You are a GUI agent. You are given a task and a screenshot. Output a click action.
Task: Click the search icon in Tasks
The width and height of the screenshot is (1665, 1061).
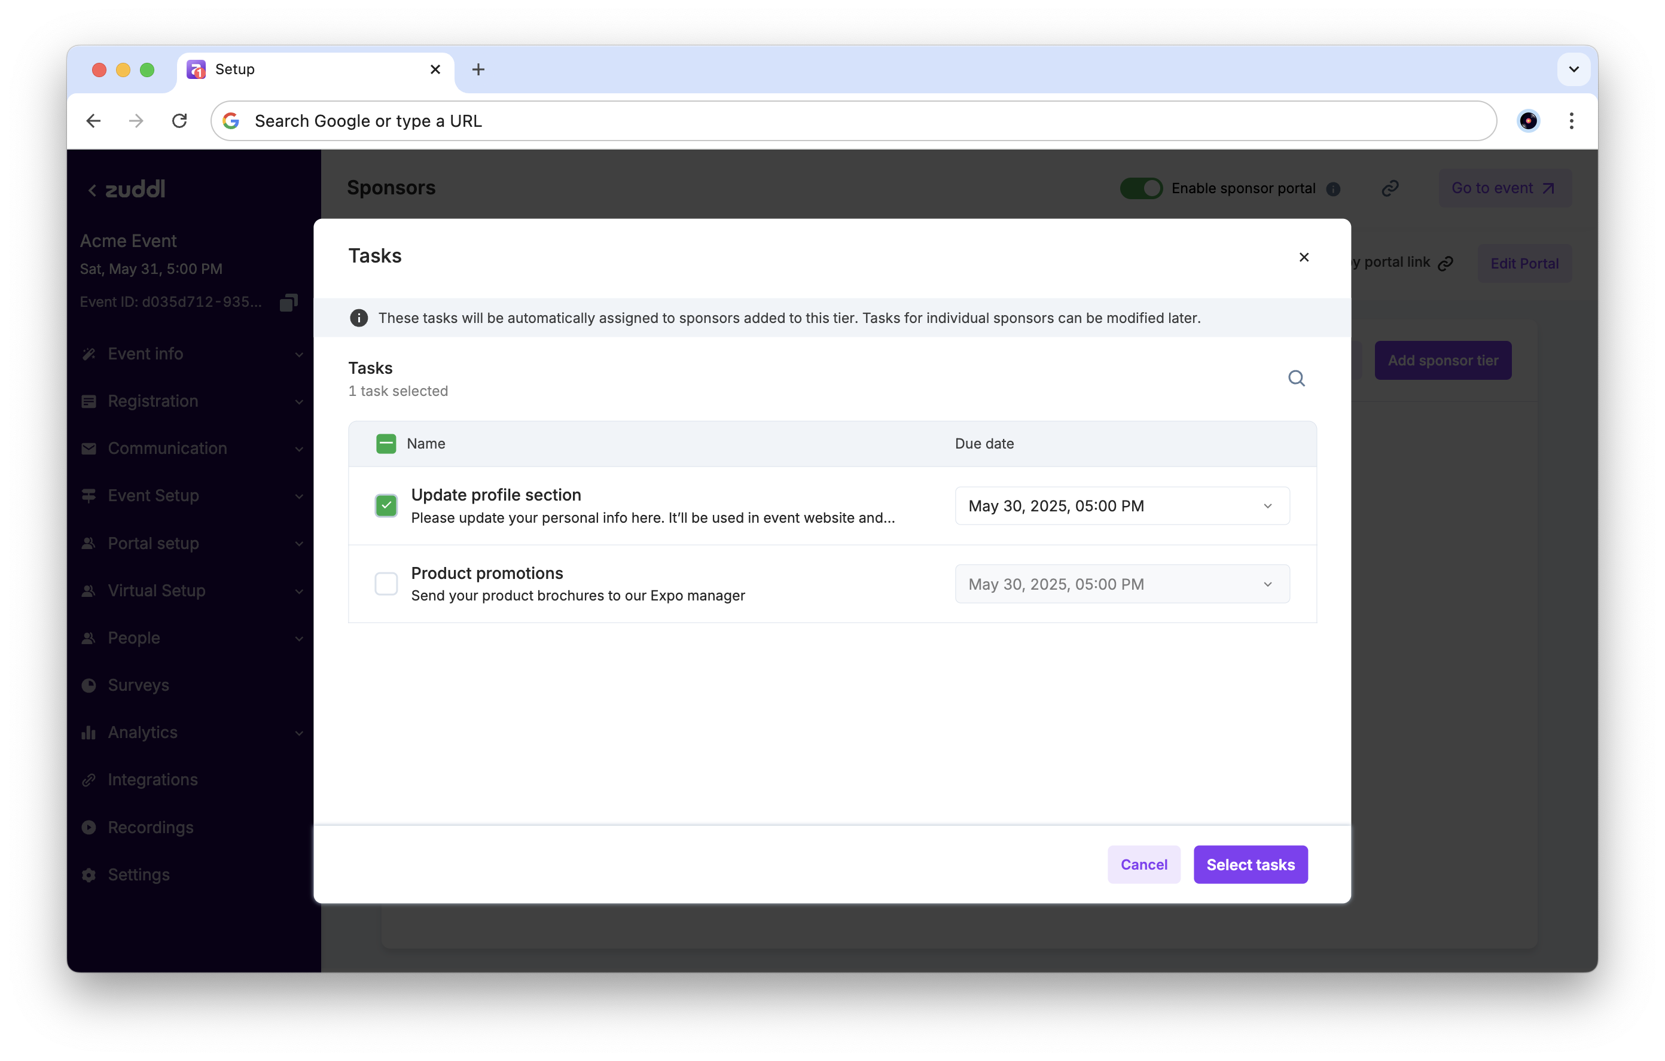[1296, 379]
